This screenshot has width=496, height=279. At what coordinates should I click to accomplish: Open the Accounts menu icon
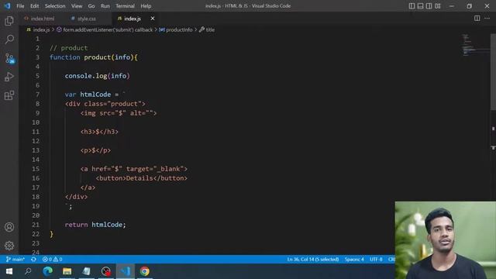[9, 227]
